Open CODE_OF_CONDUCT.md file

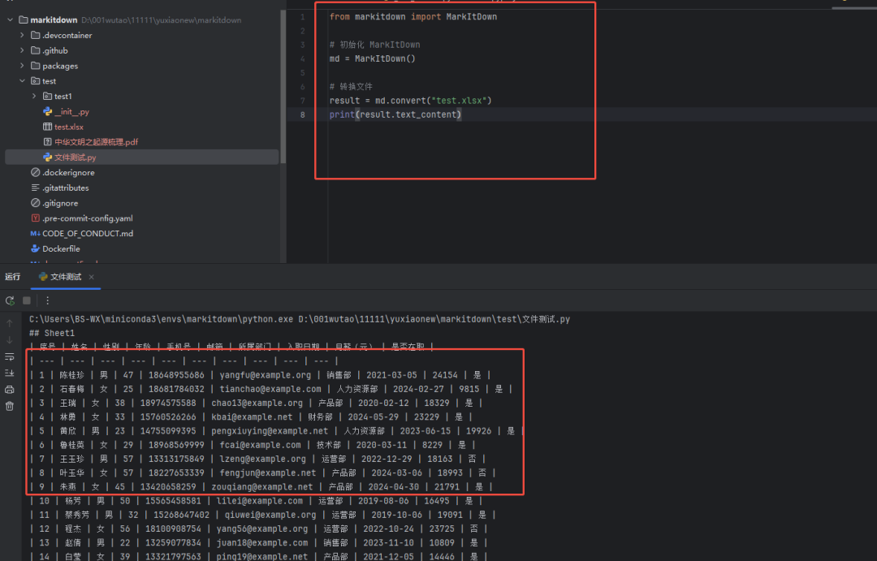(x=88, y=233)
